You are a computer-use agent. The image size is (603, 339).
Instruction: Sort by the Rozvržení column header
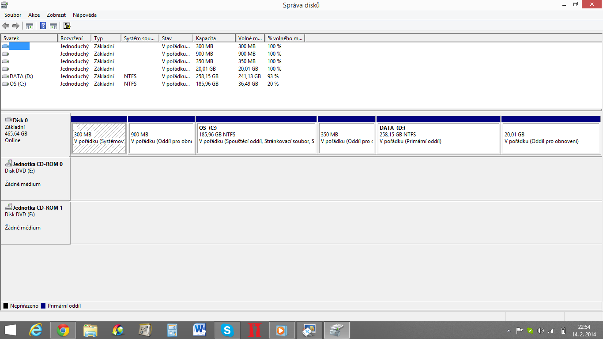click(75, 38)
